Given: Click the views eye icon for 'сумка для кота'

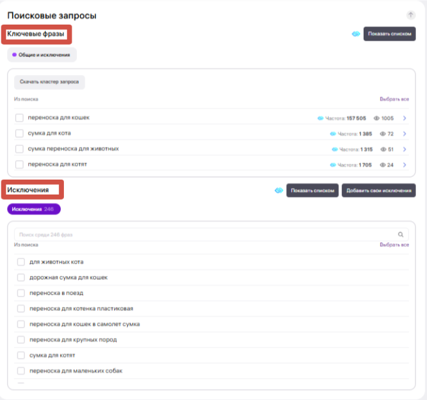Looking at the screenshot, I should [x=382, y=134].
